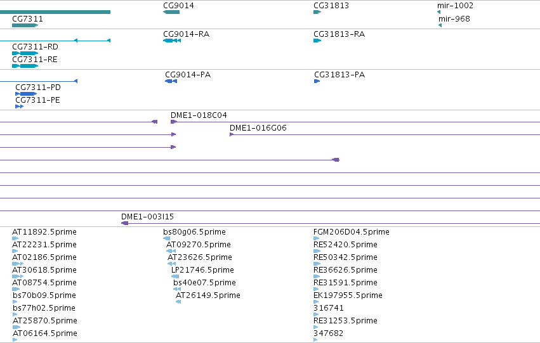Select the CG7311 gene bar
The image size is (540, 343).
coord(25,25)
